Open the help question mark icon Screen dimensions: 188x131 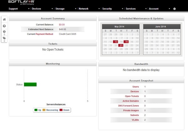tap(4, 26)
